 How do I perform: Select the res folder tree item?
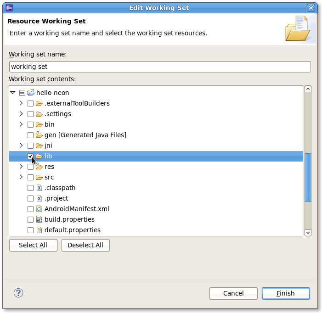[x=49, y=167]
